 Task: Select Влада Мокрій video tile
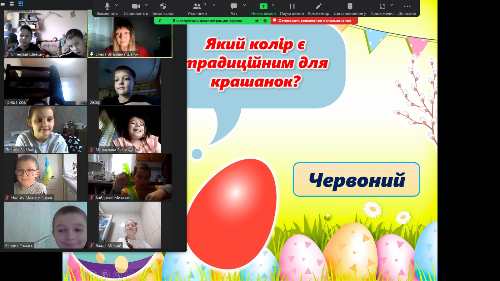pos(130,225)
